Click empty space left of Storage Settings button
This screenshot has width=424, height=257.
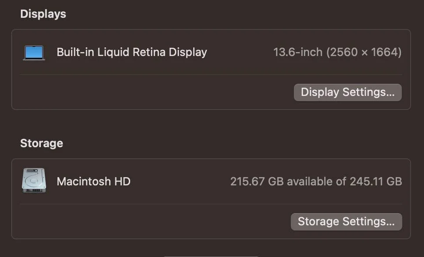coord(152,221)
